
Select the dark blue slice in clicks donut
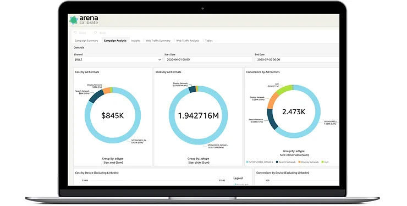click(192, 90)
